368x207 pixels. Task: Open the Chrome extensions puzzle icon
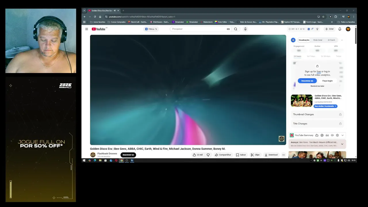coord(336,17)
